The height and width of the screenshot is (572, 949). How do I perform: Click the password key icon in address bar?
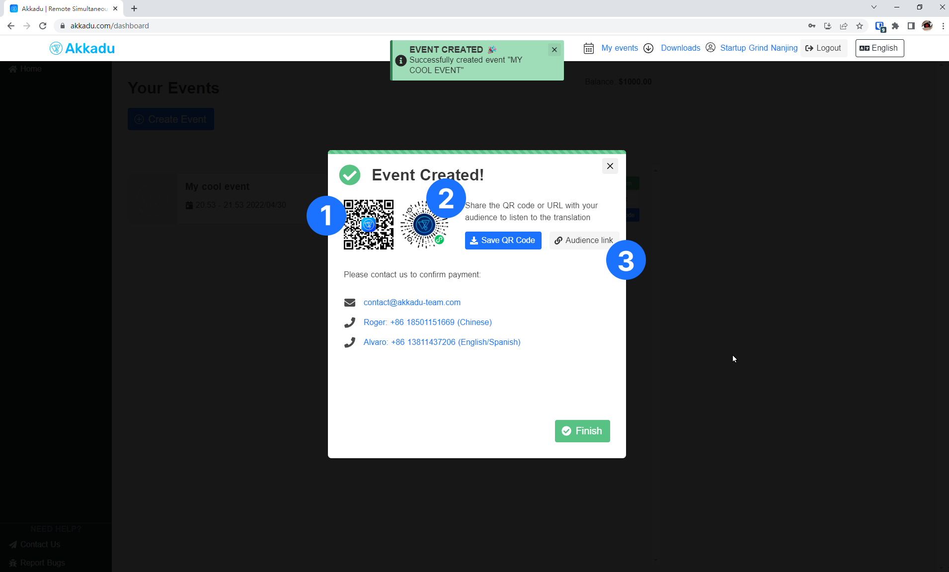[812, 26]
